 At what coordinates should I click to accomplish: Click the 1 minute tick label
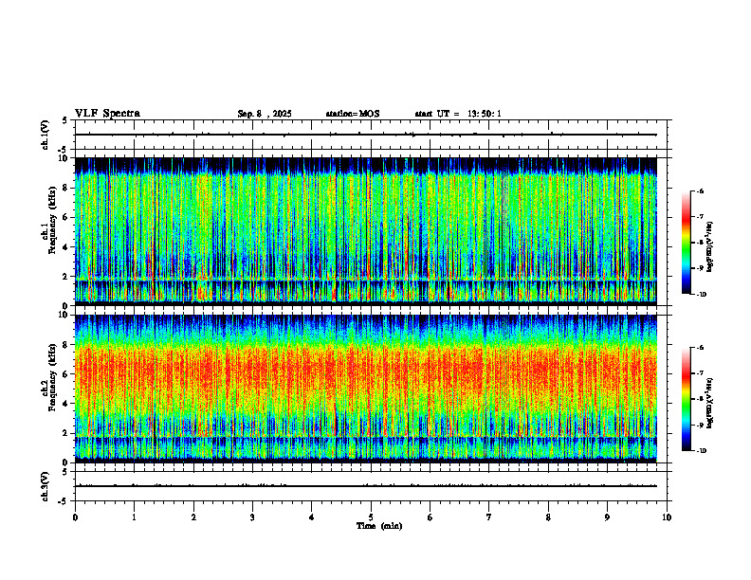[x=134, y=517]
